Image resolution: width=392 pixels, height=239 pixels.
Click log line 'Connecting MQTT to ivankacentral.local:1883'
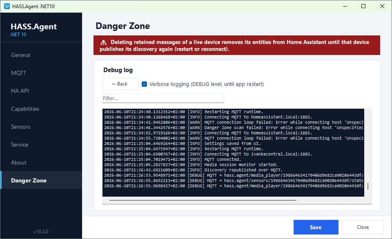208,154
